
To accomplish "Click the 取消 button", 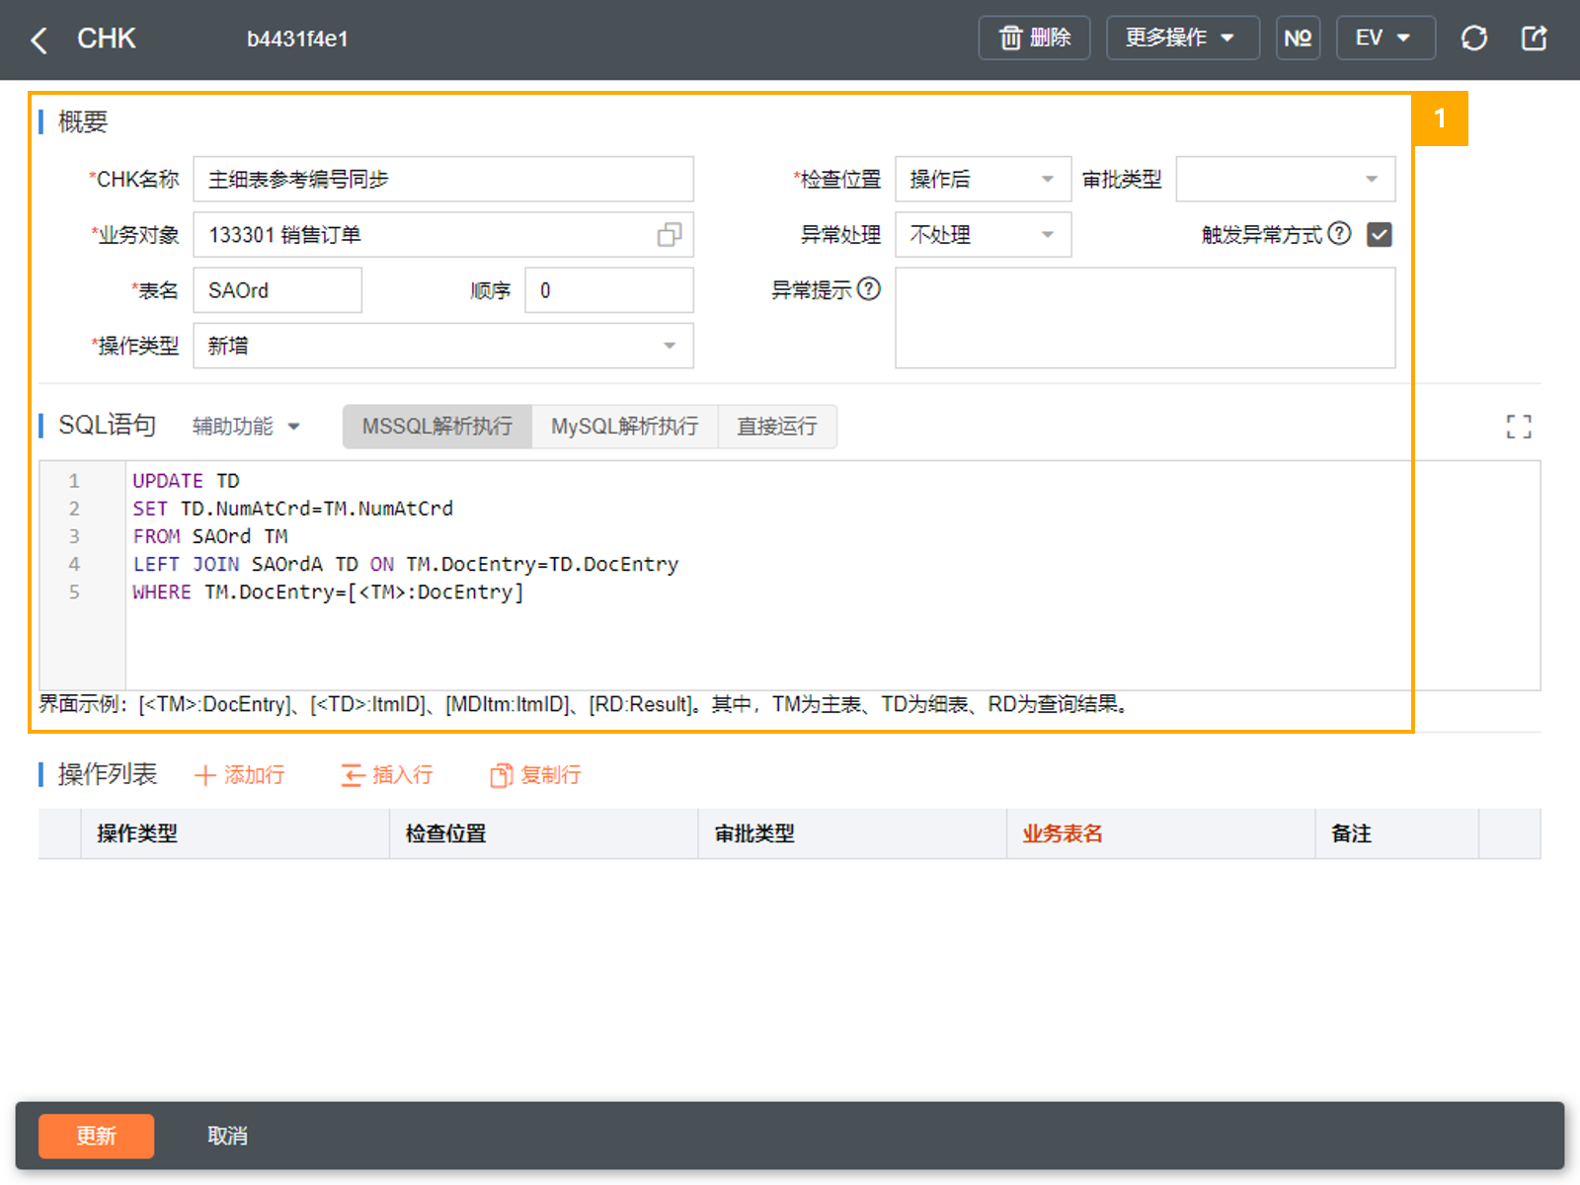I will pos(227,1136).
